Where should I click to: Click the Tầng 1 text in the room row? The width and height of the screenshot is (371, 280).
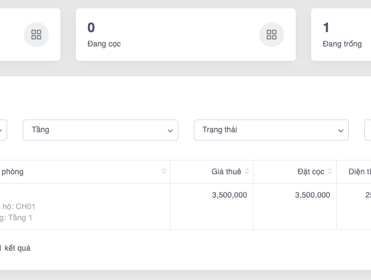coord(20,217)
